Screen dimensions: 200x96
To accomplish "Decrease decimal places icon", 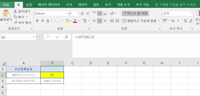I will [x=191, y=21].
